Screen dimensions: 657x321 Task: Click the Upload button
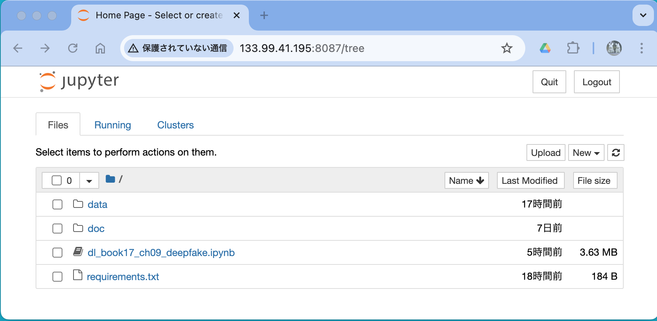(x=546, y=153)
